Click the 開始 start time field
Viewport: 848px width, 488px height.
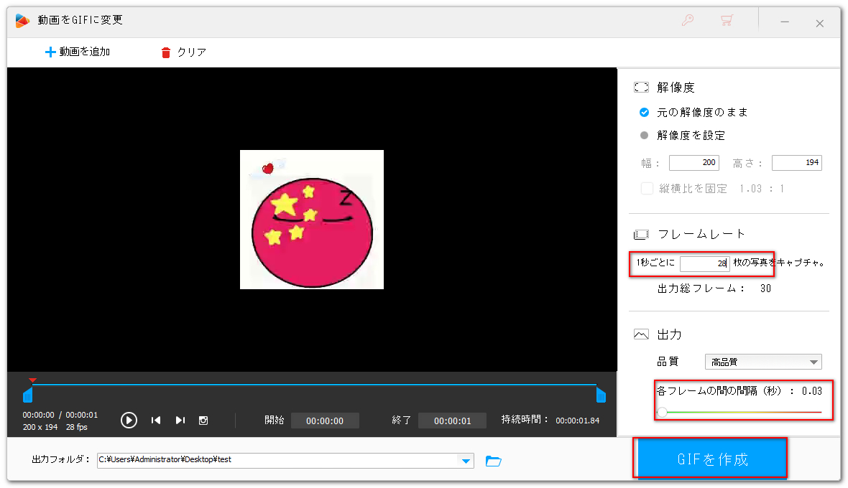point(325,421)
